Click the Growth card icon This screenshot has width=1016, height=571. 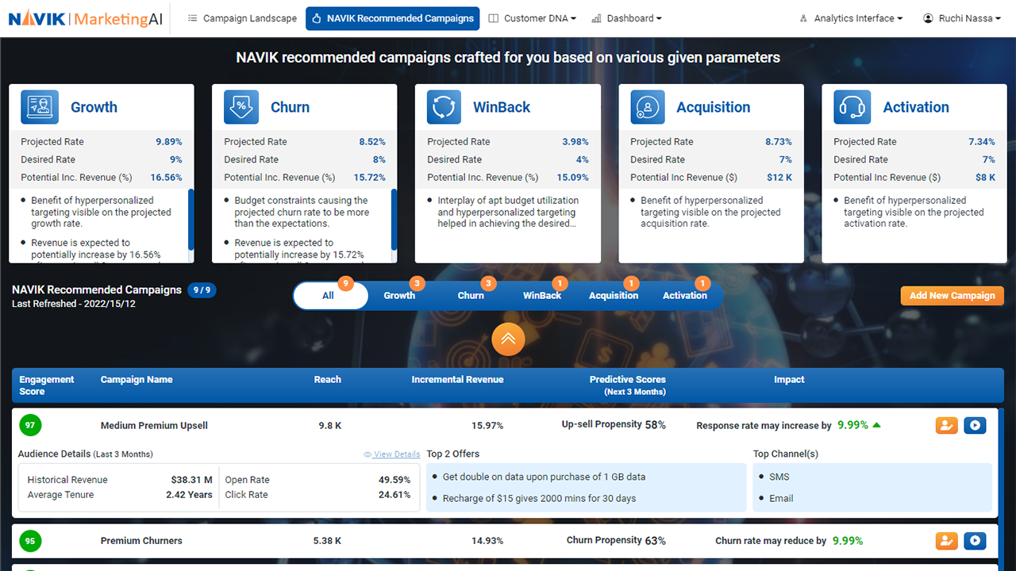pyautogui.click(x=40, y=107)
